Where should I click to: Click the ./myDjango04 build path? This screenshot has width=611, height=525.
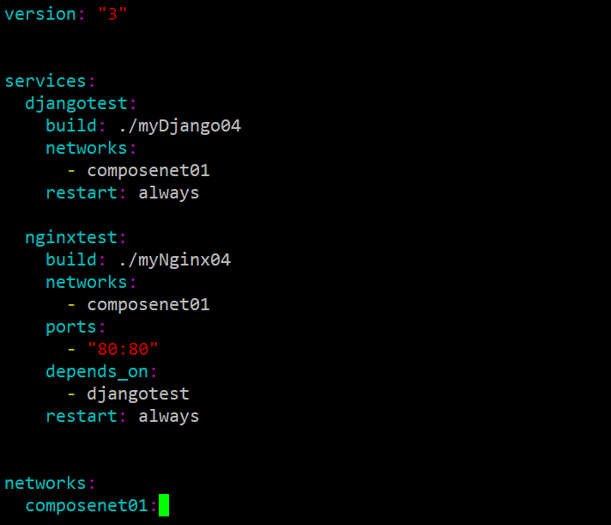pos(179,126)
